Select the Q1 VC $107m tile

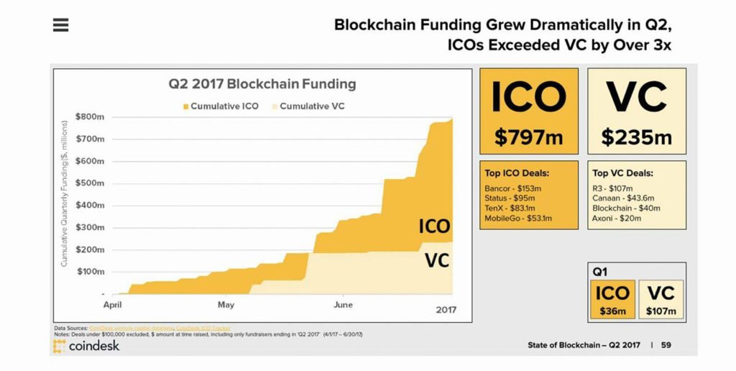pos(661,300)
